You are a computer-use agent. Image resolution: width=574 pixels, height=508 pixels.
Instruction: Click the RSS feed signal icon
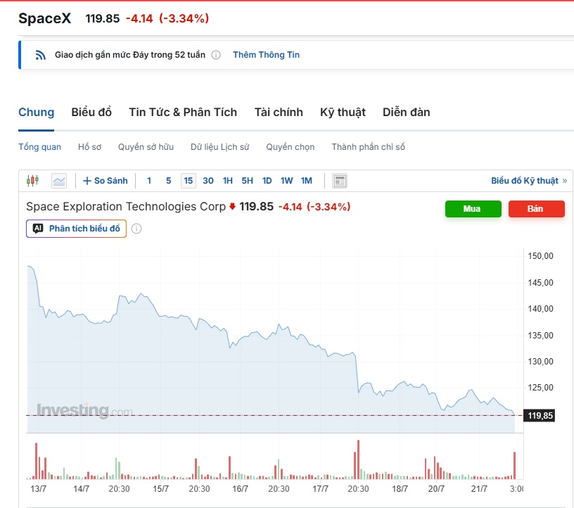40,55
